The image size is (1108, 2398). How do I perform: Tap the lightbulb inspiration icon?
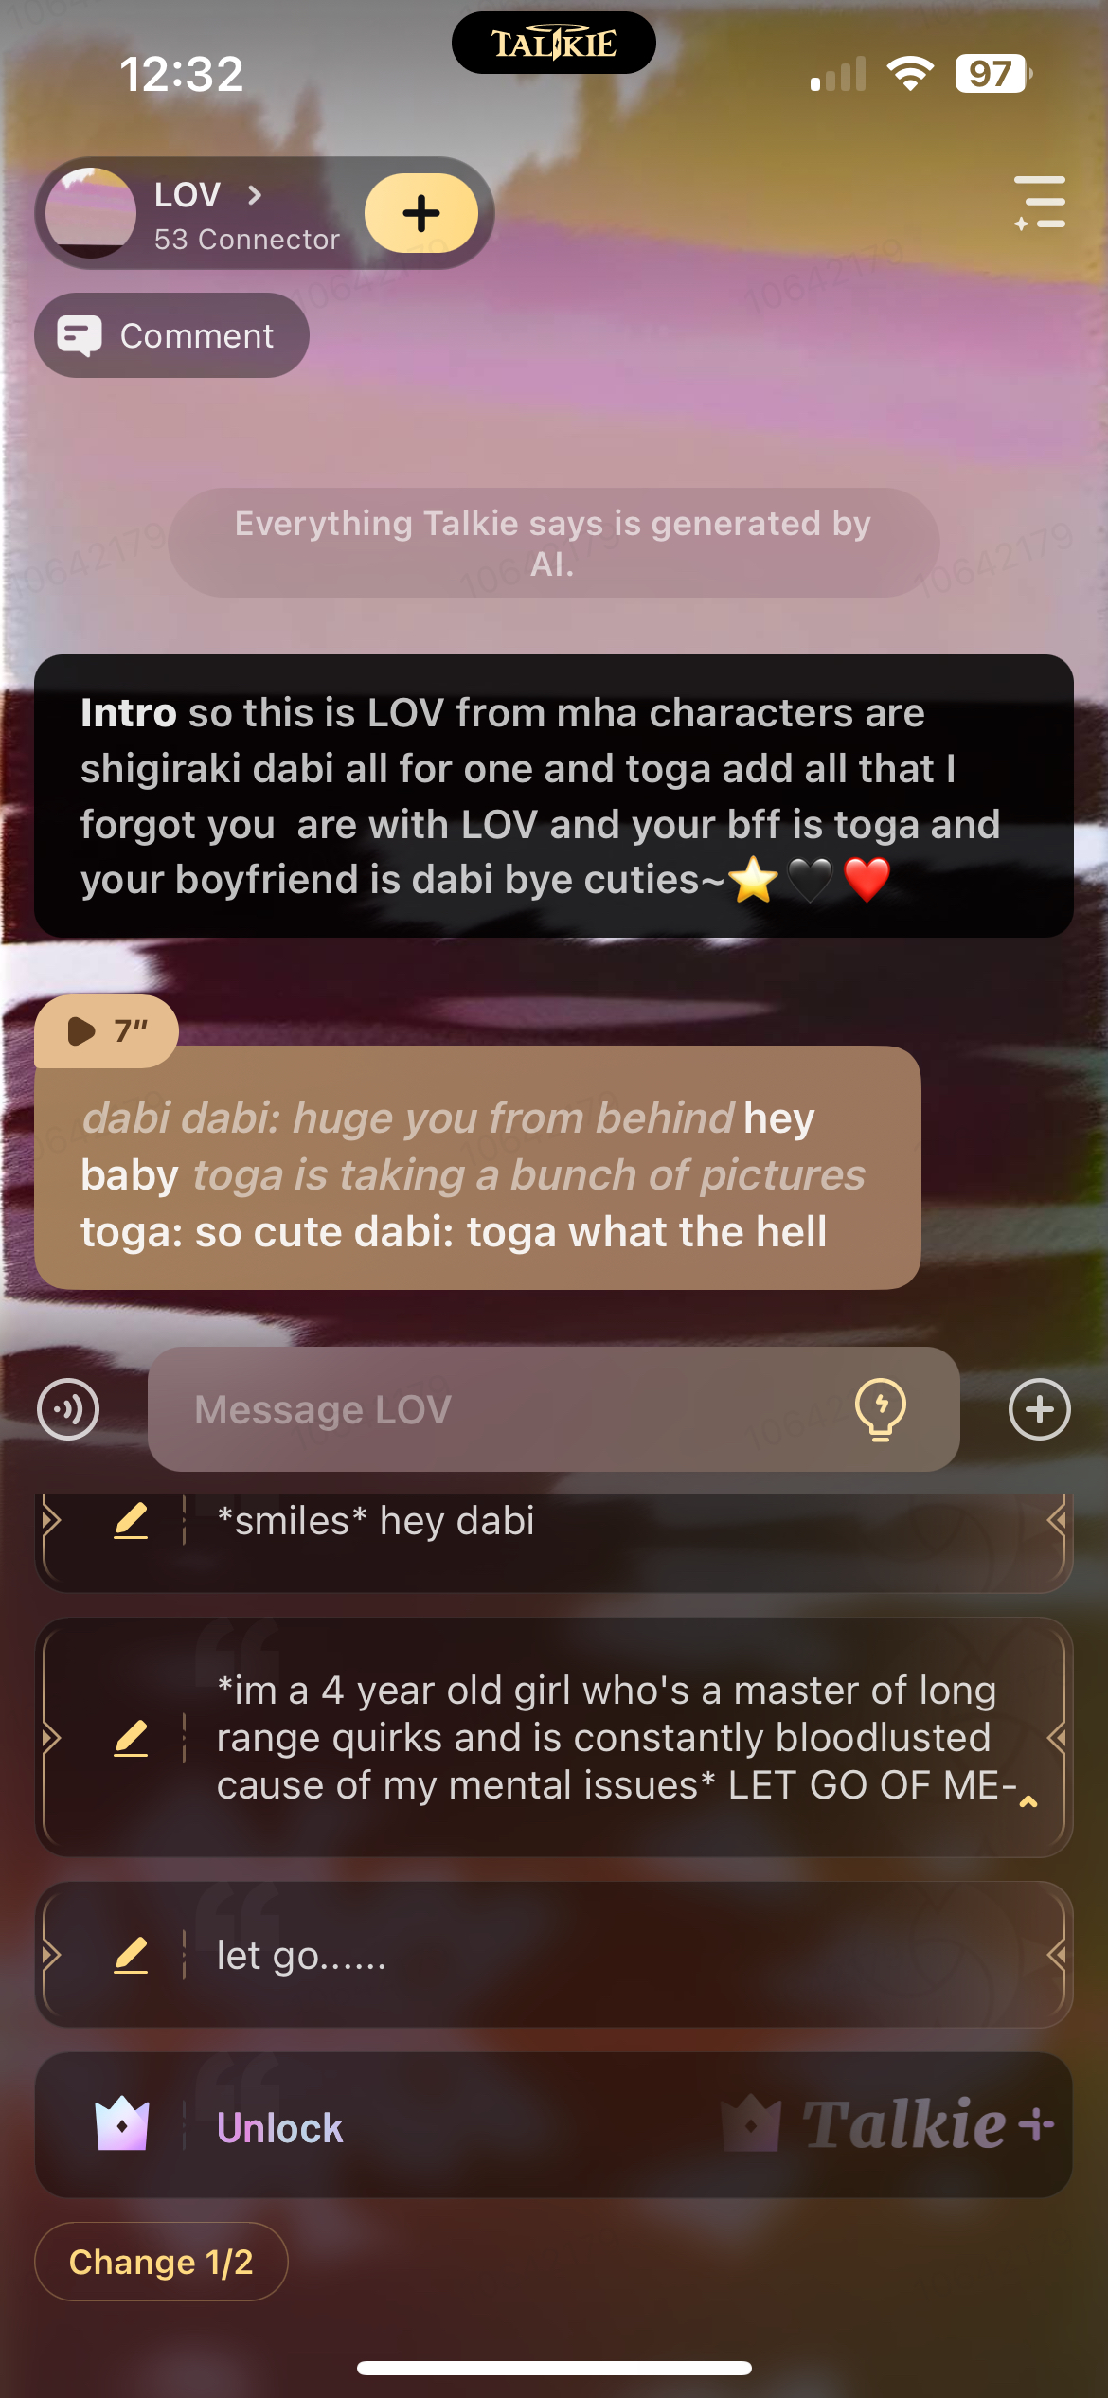[881, 1409]
